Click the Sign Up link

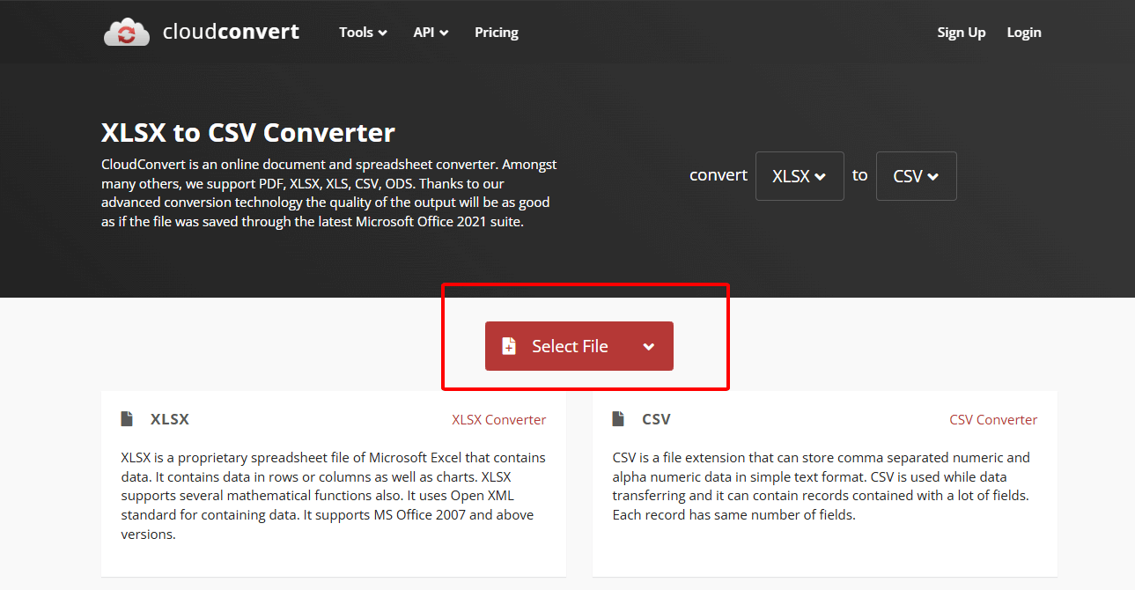tap(962, 33)
